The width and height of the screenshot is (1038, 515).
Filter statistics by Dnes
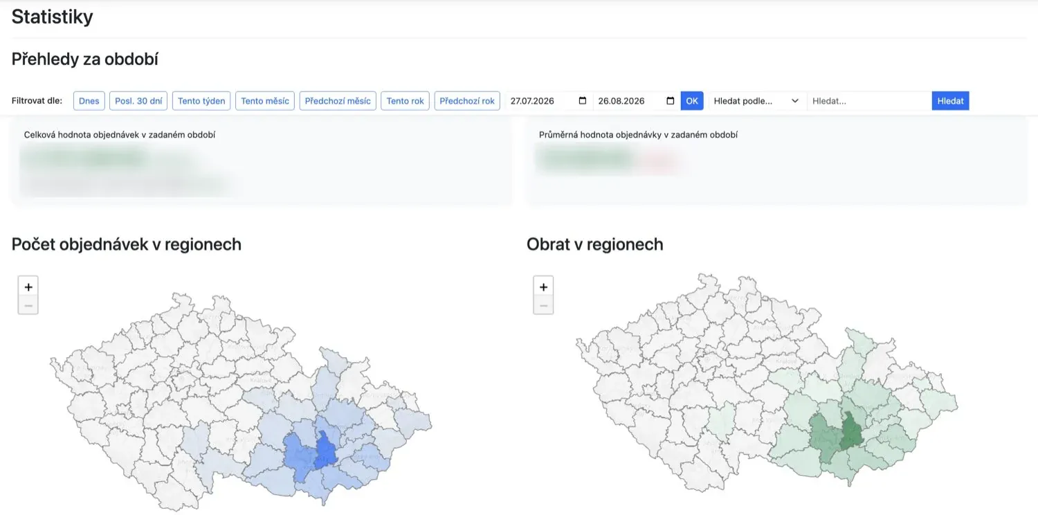[x=89, y=101]
